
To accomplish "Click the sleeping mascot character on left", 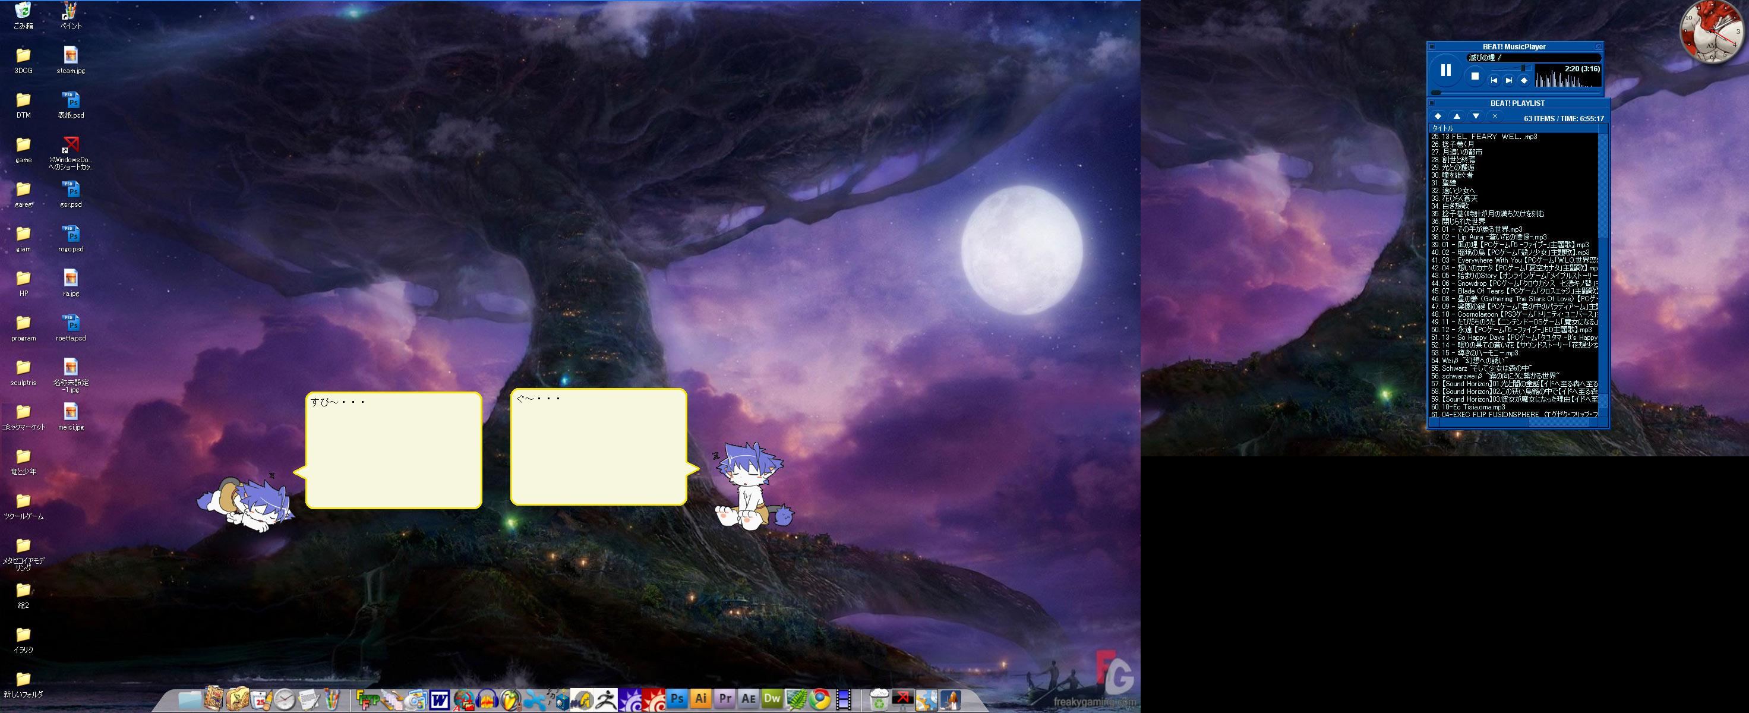I will [246, 503].
